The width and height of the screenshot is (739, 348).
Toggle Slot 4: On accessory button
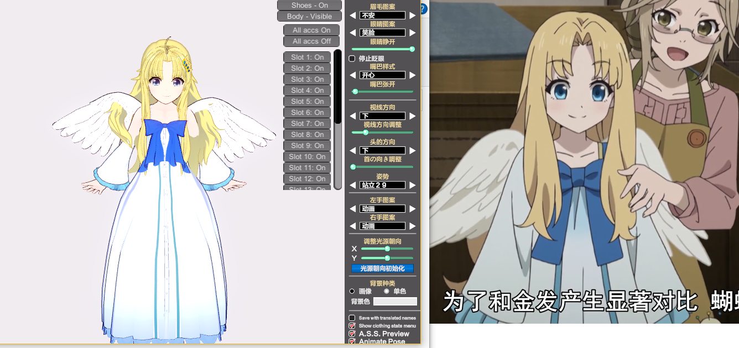click(x=308, y=91)
